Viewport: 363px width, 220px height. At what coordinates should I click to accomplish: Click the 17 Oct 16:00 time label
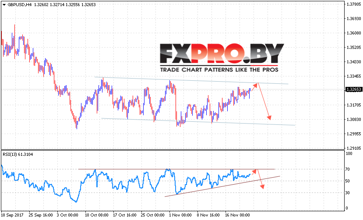[124, 215]
